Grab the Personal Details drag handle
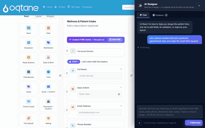This screenshot has height=128, width=205. click(67, 51)
